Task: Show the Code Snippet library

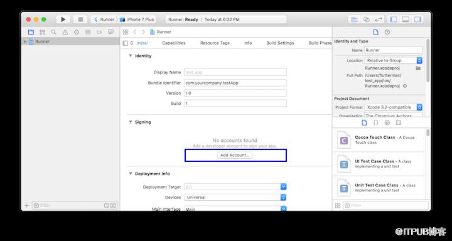Action: (375, 123)
